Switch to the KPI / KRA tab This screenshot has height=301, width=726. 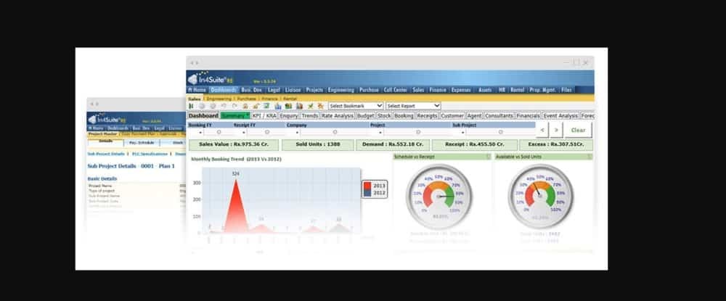(x=264, y=115)
